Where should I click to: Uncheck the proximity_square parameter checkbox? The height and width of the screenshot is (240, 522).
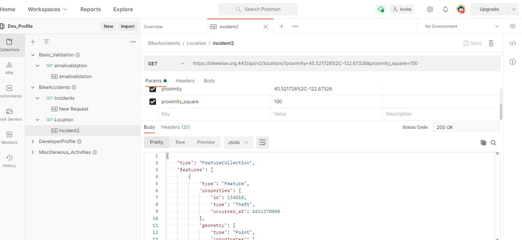point(153,102)
